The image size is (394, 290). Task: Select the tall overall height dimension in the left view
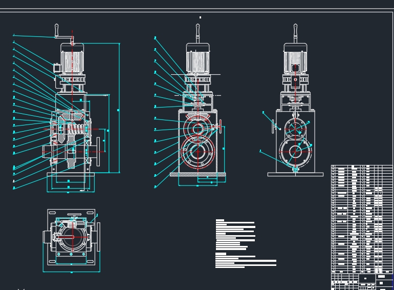119,108
